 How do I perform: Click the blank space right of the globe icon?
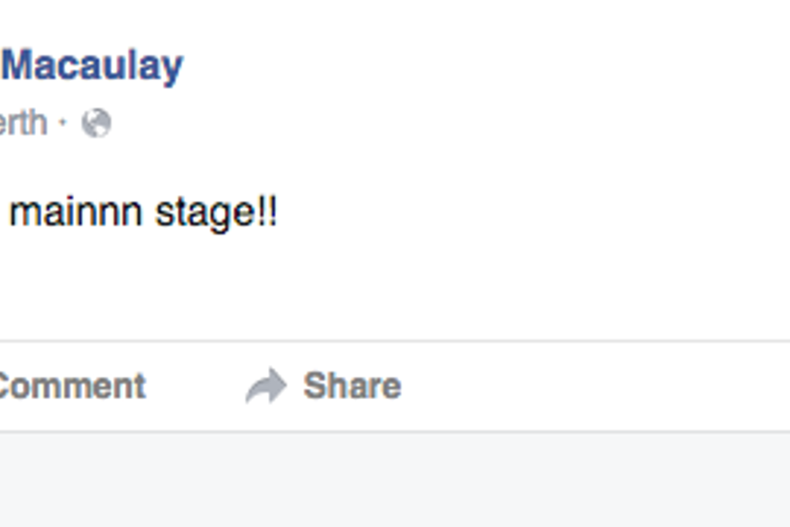click(x=319, y=124)
